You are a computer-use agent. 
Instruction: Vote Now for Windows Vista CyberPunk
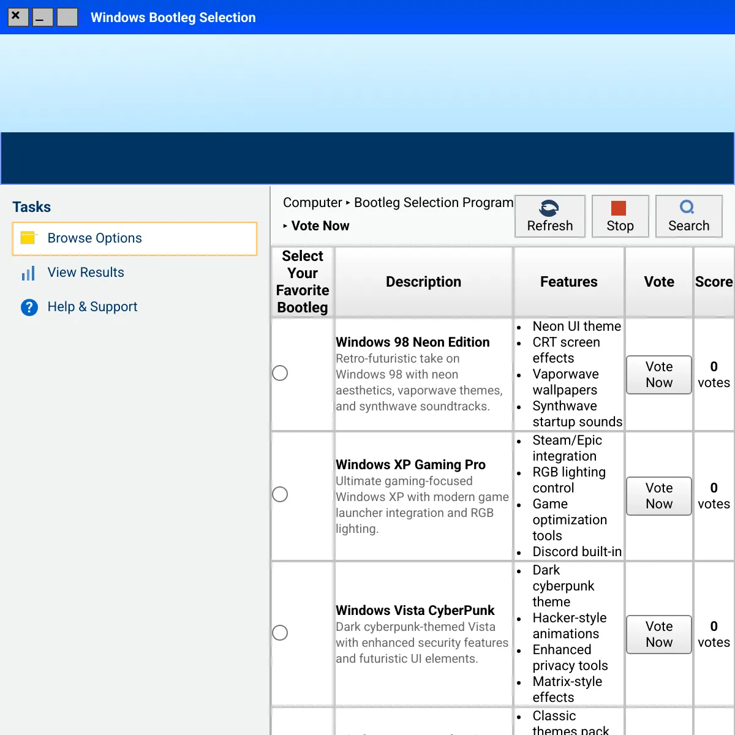658,634
